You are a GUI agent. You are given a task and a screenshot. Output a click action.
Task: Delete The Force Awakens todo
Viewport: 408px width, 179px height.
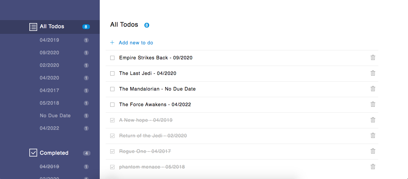click(373, 104)
